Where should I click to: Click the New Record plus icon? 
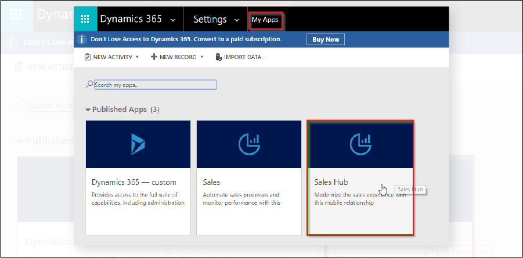point(154,57)
